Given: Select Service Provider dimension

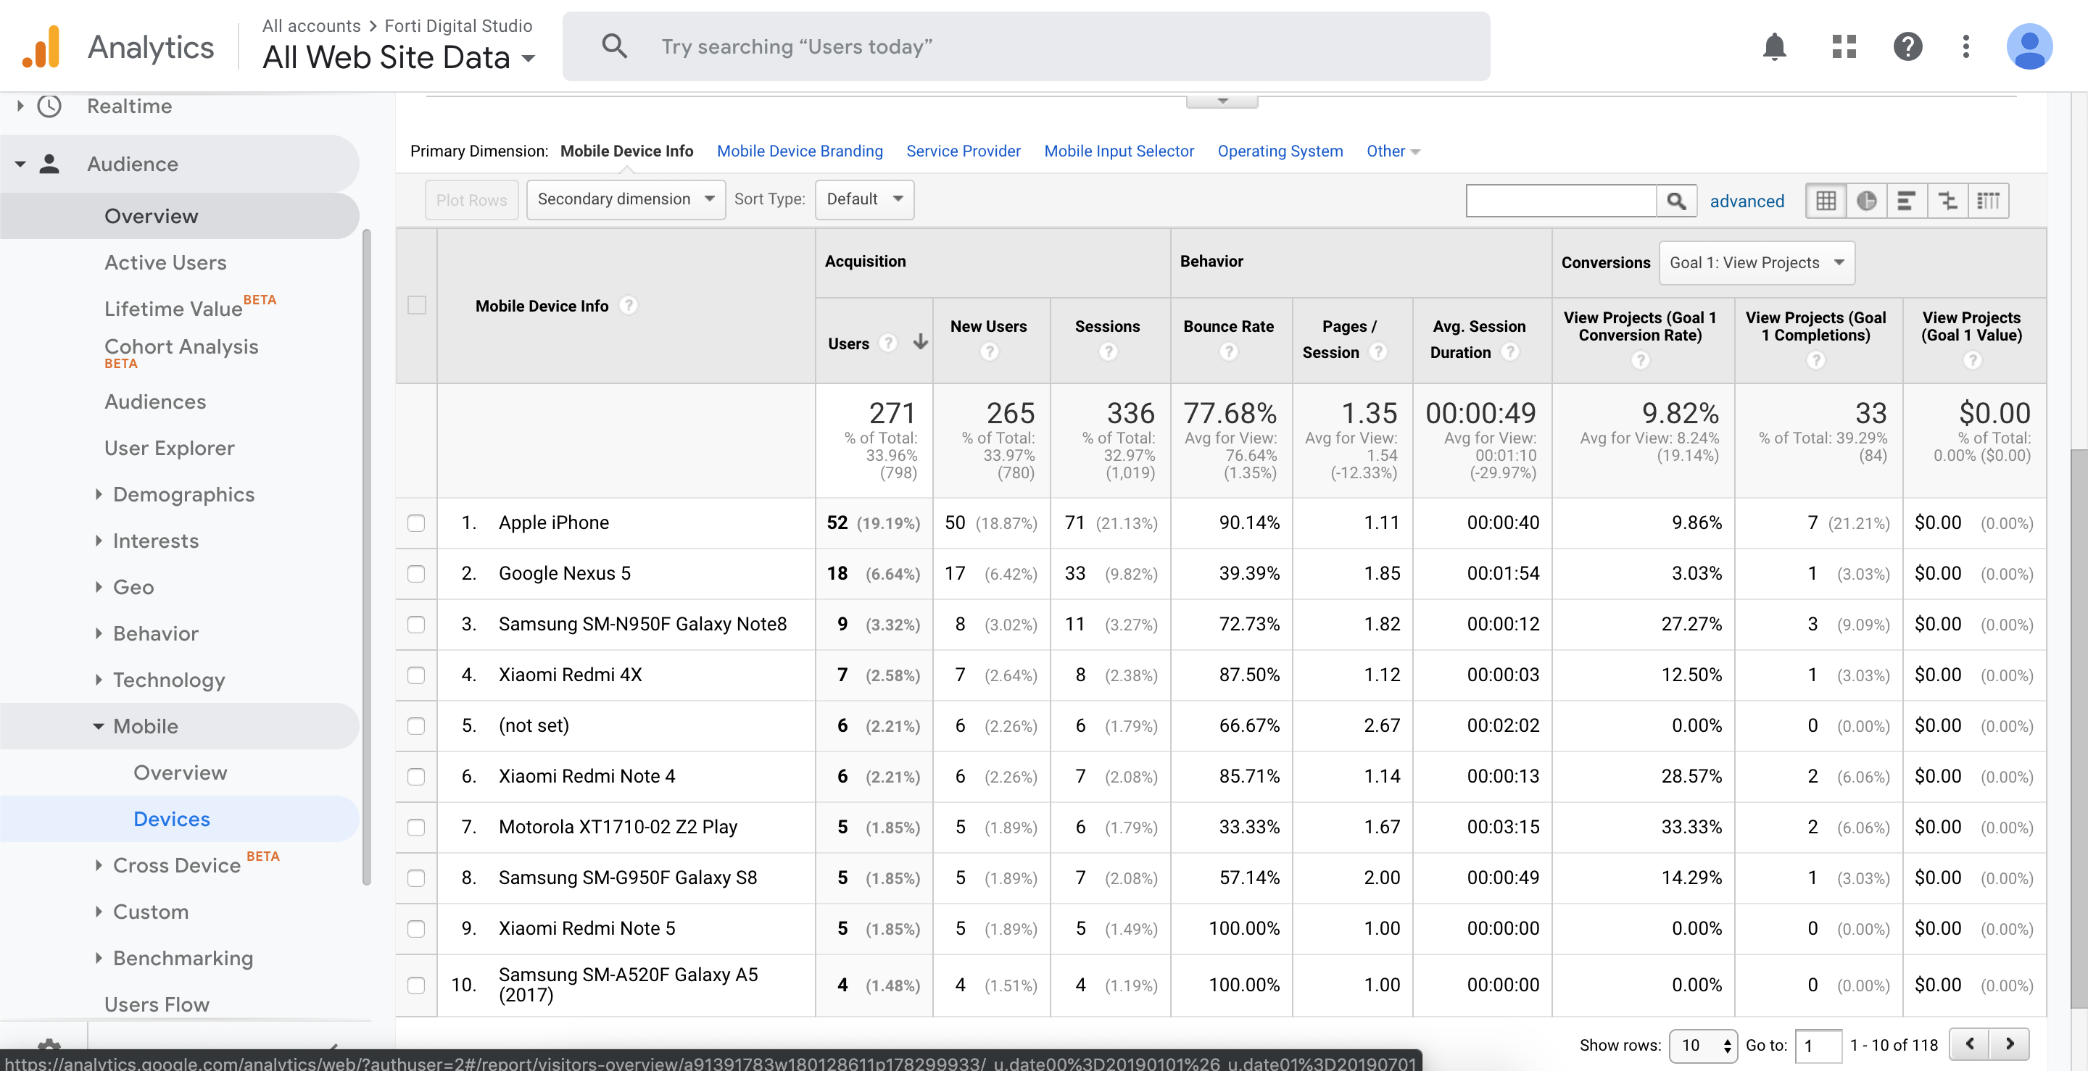Looking at the screenshot, I should coord(963,151).
